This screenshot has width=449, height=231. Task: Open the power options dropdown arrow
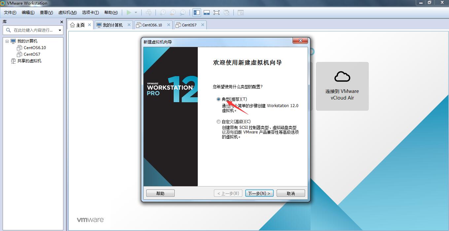[x=136, y=13]
